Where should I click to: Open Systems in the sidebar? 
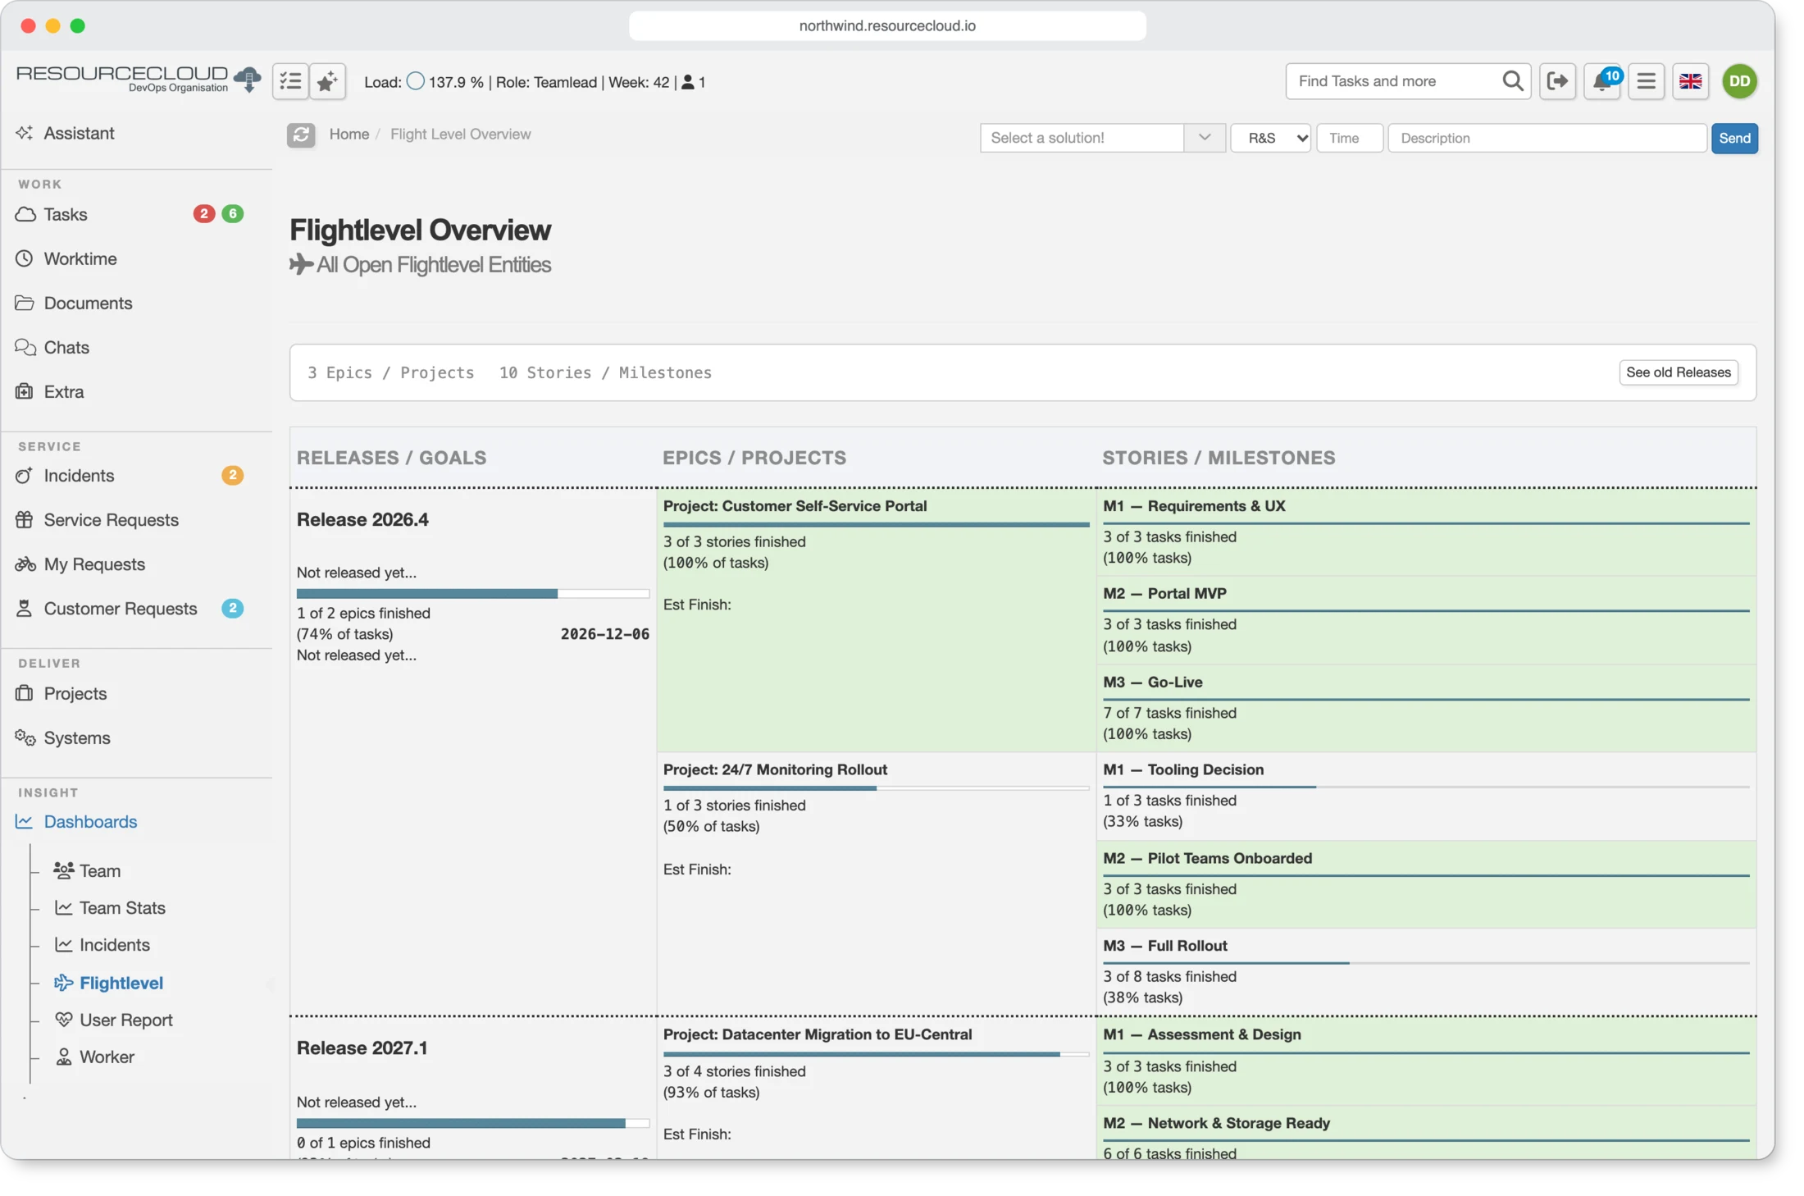(x=77, y=737)
